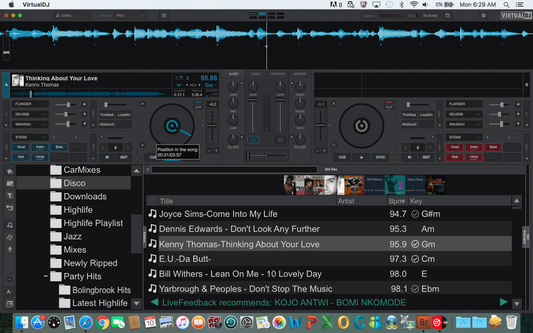Image resolution: width=533 pixels, height=333 pixels.
Task: Sort tracks by Artist column
Action: [x=362, y=201]
